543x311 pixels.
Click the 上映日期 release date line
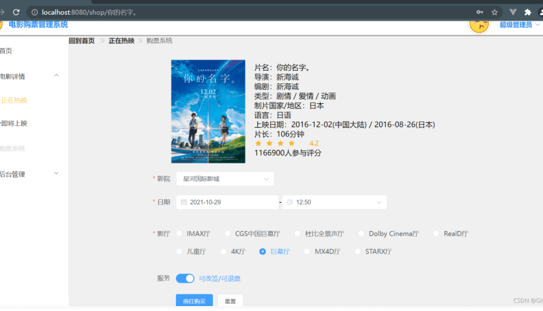345,124
